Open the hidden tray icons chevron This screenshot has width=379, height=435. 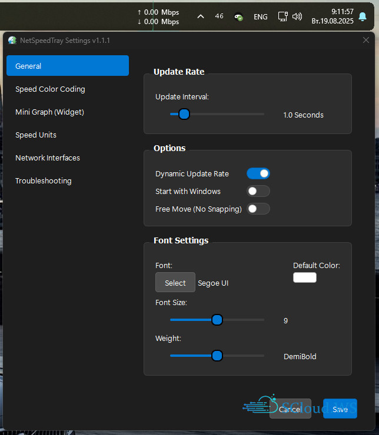tap(201, 16)
